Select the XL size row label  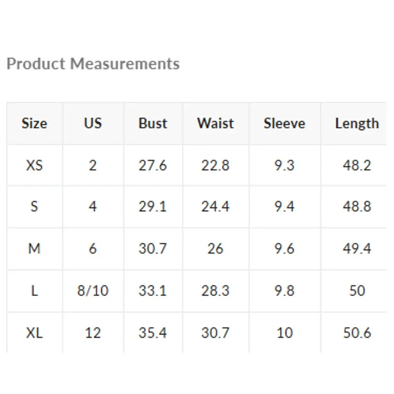click(x=34, y=333)
